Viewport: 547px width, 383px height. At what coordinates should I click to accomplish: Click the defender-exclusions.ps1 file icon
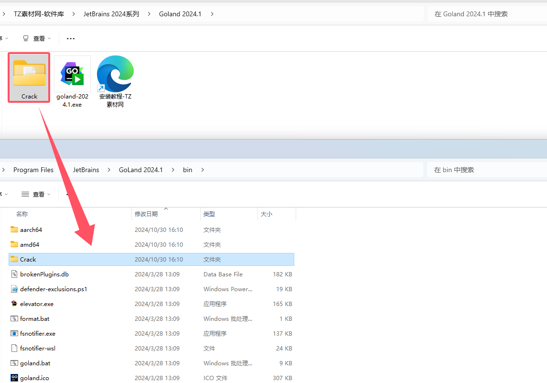14,289
